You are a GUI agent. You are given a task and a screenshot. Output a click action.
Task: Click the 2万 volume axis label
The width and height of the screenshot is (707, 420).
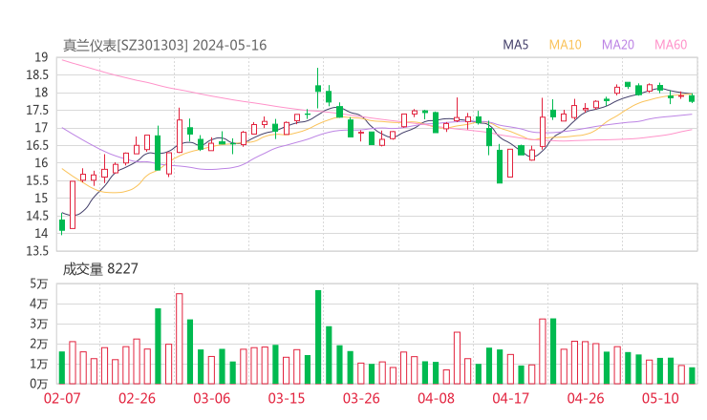[x=39, y=345]
